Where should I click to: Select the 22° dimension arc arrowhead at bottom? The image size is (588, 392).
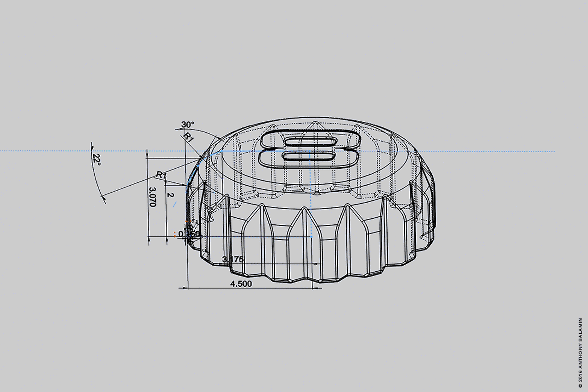103,198
